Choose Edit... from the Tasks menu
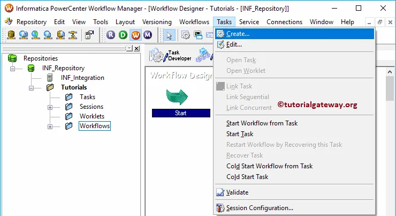The height and width of the screenshot is (216, 396). [x=294, y=44]
